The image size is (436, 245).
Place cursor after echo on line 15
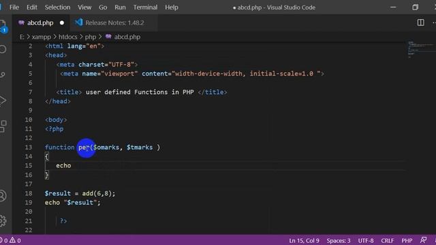tap(72, 165)
